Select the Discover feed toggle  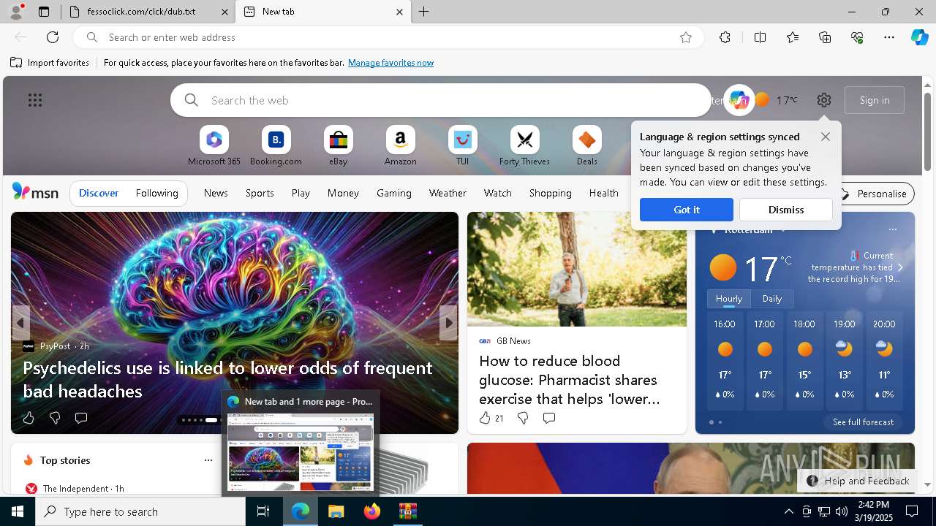[99, 193]
